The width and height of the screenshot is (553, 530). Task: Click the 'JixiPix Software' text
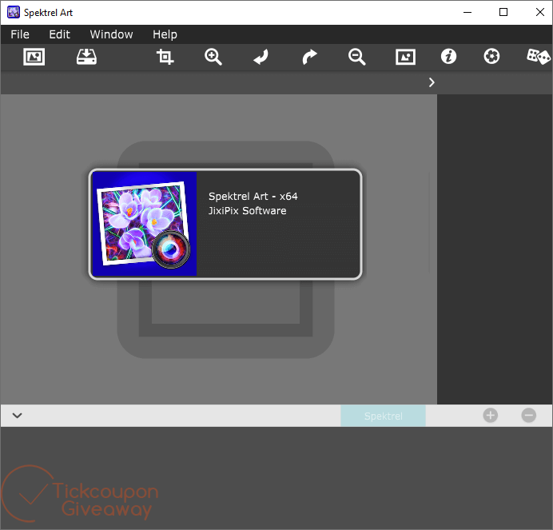[x=247, y=211]
